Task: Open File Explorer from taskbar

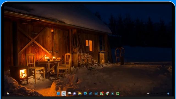Action: [80, 94]
